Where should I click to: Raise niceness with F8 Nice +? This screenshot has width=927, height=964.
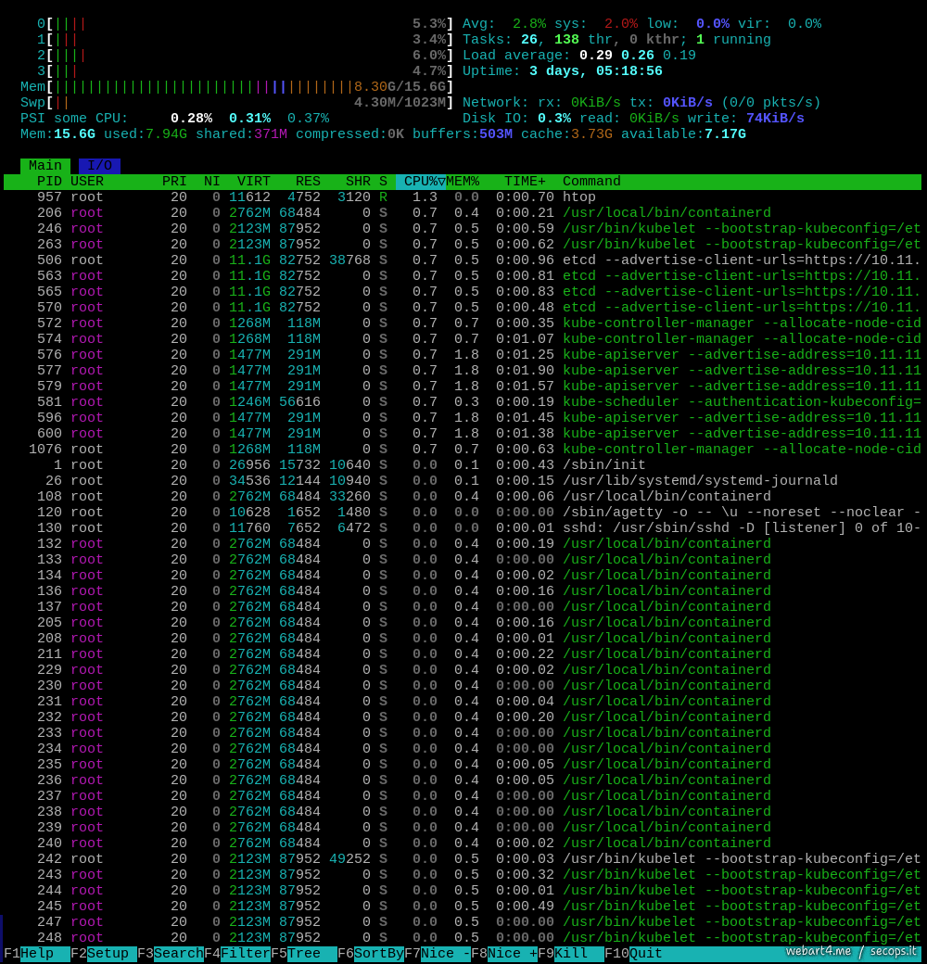click(503, 954)
